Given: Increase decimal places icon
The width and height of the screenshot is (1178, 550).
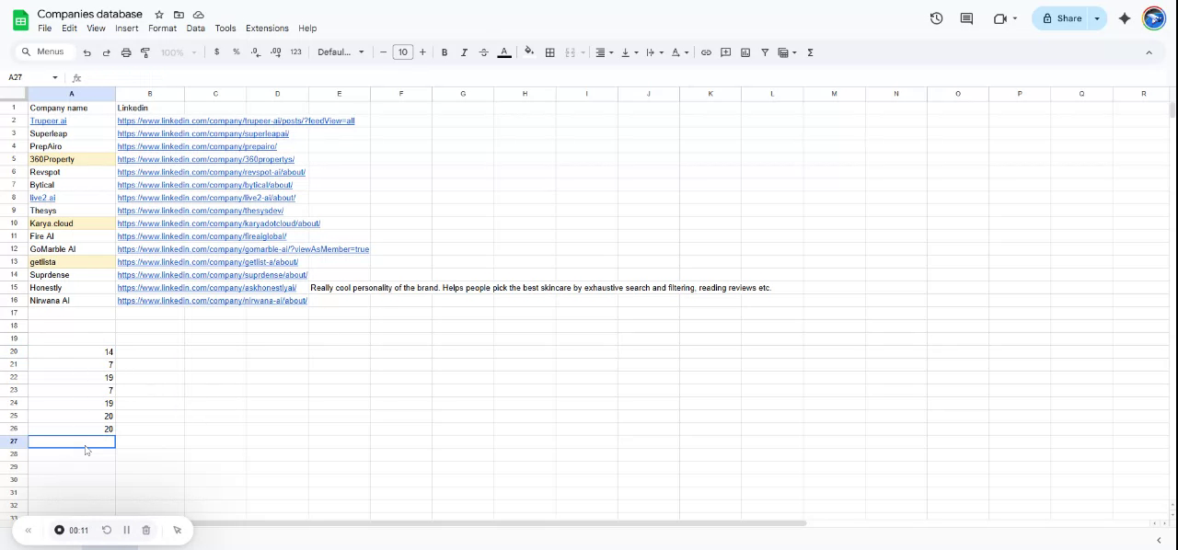Looking at the screenshot, I should tap(276, 52).
